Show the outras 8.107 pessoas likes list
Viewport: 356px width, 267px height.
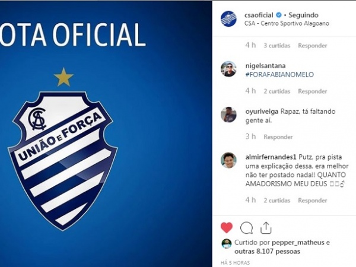[x=267, y=252]
